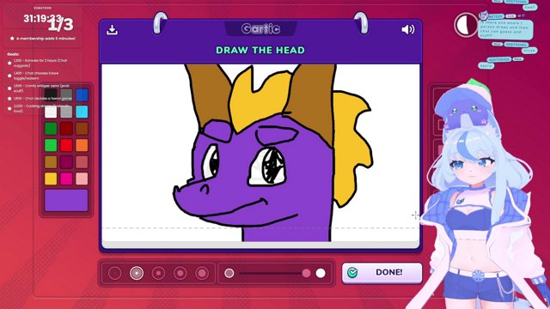Click the Gartic logo text
This screenshot has width=550, height=309.
point(260,28)
